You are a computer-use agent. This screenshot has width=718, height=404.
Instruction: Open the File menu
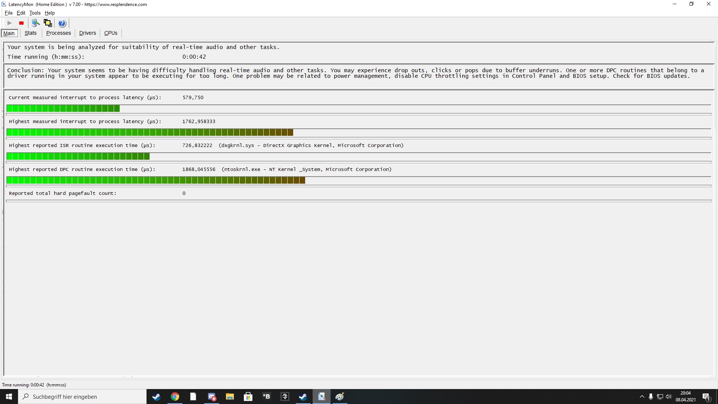tap(9, 13)
